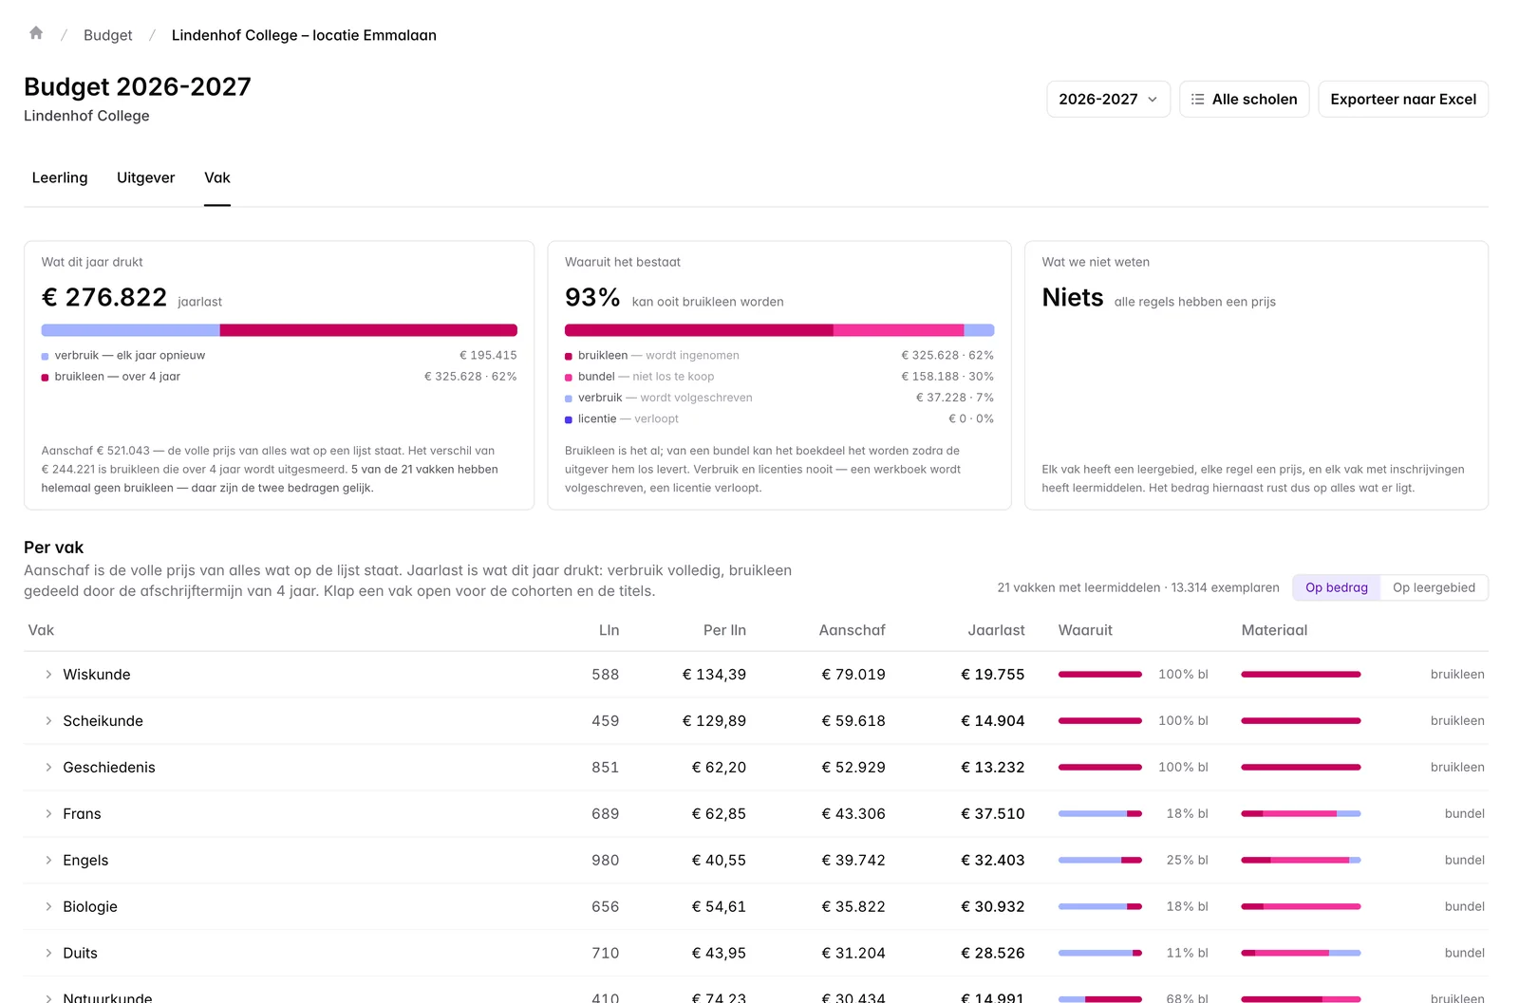Select the Vak tab
This screenshot has height=1003, width=1519.
pos(217,177)
